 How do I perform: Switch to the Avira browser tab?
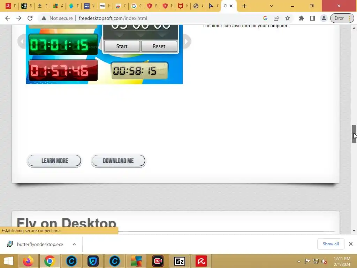tap(10, 6)
